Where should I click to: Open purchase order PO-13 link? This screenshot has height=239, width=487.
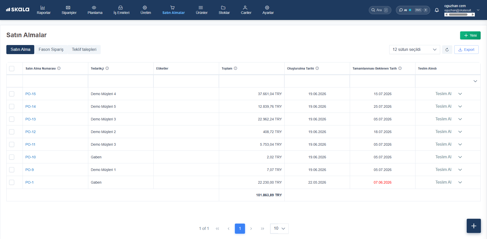pos(30,119)
